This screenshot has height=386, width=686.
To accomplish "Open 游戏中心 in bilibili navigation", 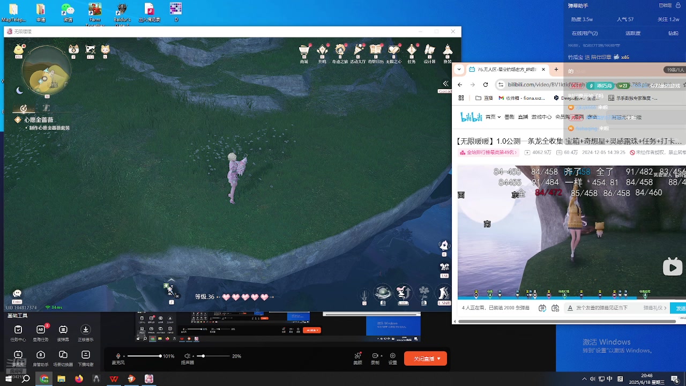I will pyautogui.click(x=541, y=117).
